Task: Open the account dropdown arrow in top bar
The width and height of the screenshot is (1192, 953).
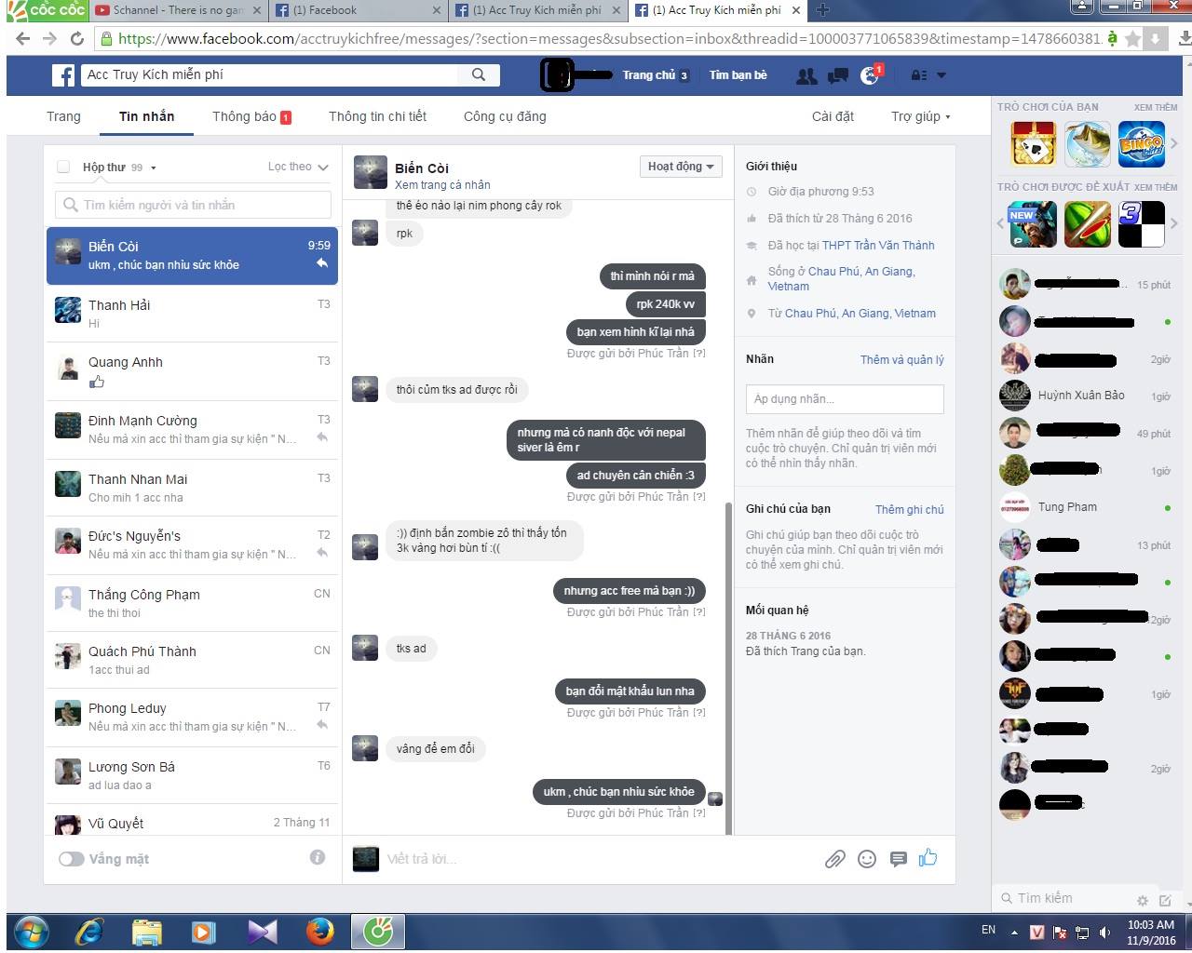Action: [941, 75]
